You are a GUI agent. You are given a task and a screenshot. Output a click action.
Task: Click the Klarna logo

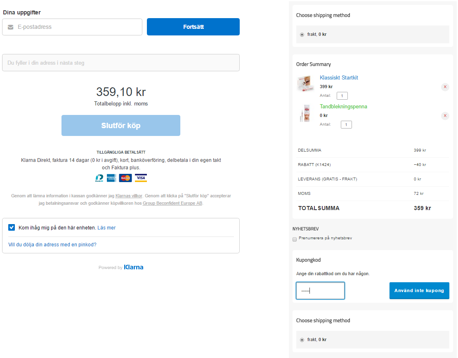point(134,267)
